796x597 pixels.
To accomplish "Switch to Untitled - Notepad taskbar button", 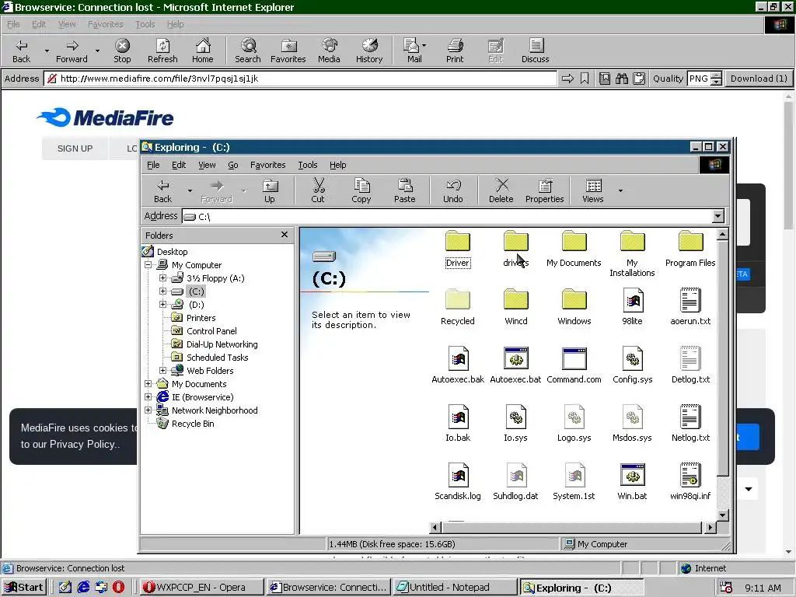I will (x=455, y=588).
